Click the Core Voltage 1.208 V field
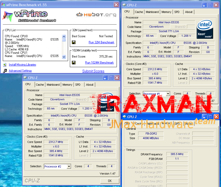Screen dimensions: 221x187 (x=186, y=36)
